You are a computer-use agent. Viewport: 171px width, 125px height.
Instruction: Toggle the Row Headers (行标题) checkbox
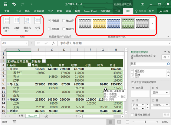coord(49,21)
